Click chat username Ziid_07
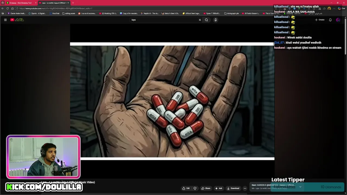347x195 pixels. tap(279, 43)
